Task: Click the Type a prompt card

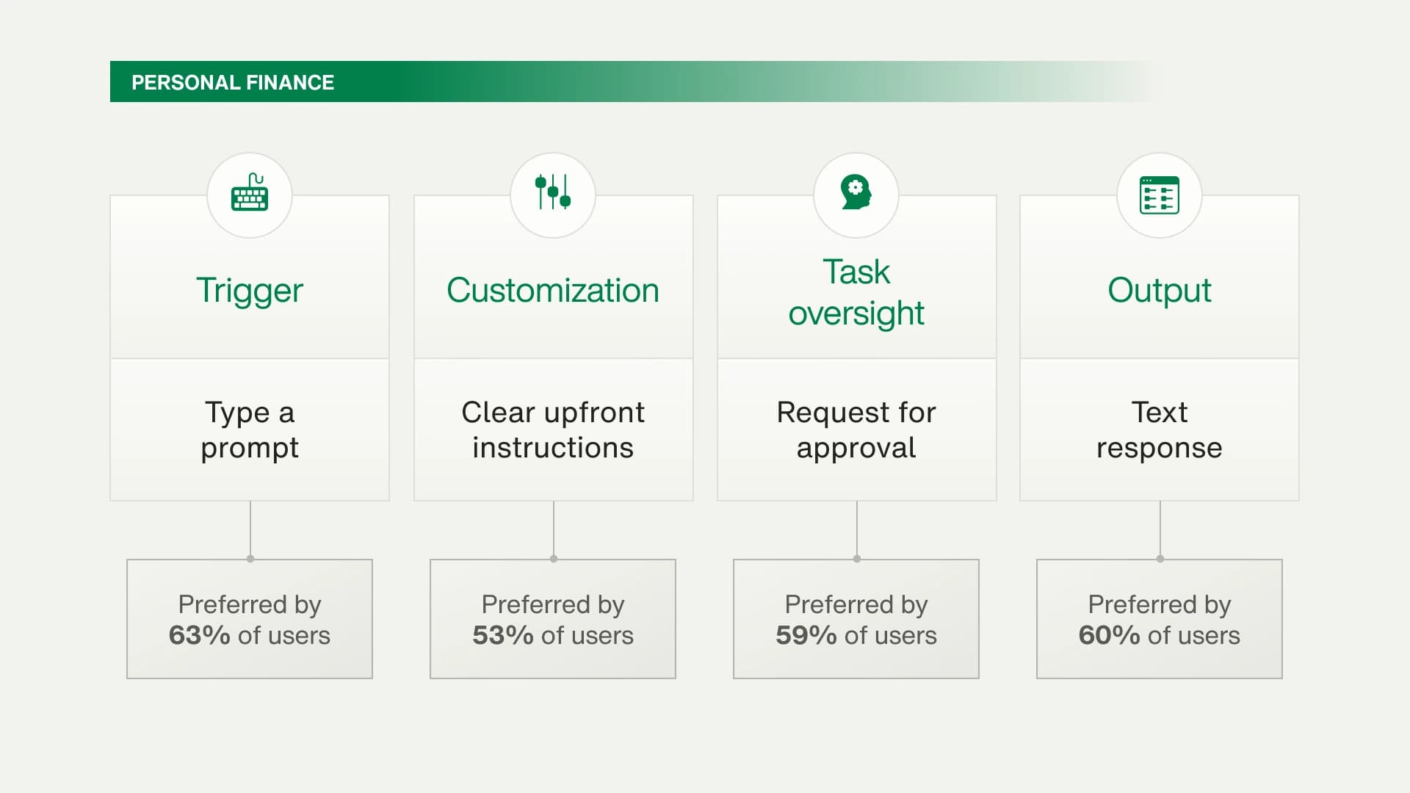Action: tap(250, 430)
